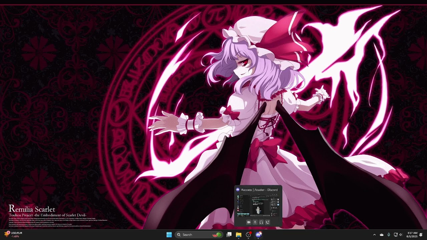Open the Windows Start menu

pyautogui.click(x=169, y=235)
